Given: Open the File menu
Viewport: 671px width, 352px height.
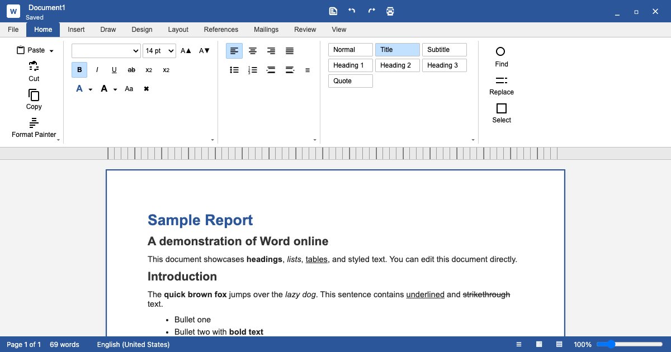Looking at the screenshot, I should pos(13,30).
